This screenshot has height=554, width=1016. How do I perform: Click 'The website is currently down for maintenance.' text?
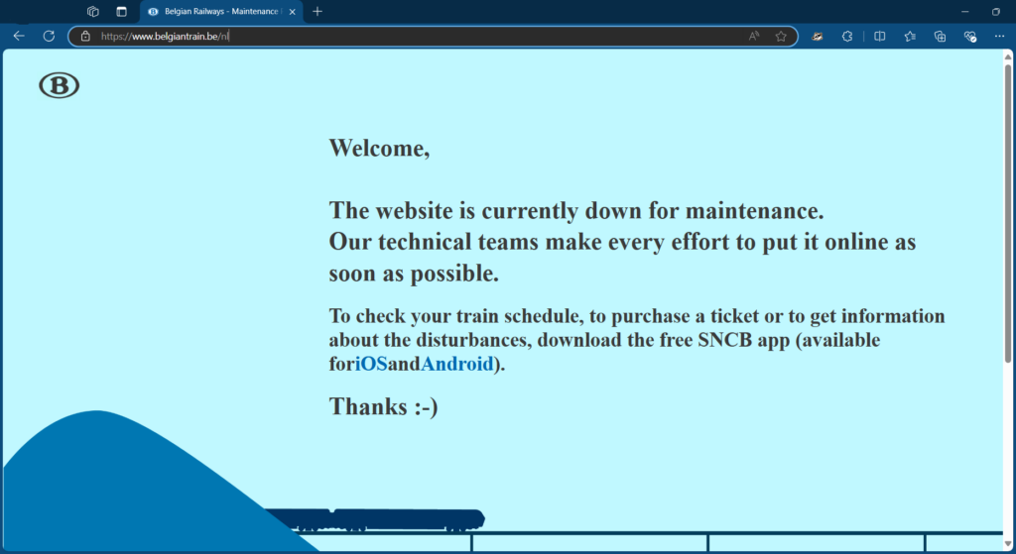tap(576, 211)
